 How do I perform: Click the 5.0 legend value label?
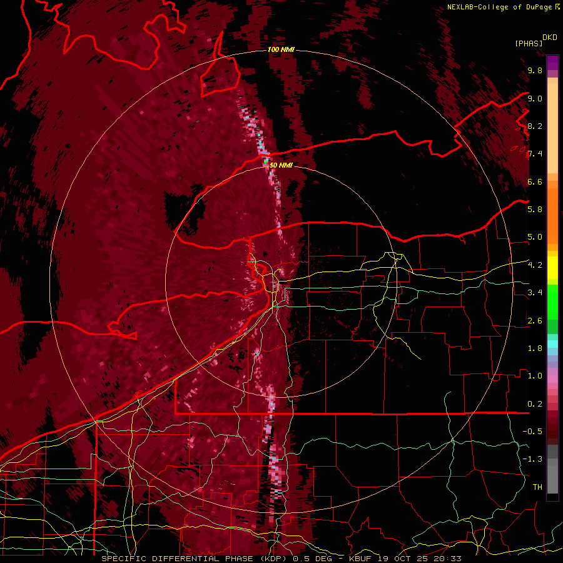click(535, 237)
